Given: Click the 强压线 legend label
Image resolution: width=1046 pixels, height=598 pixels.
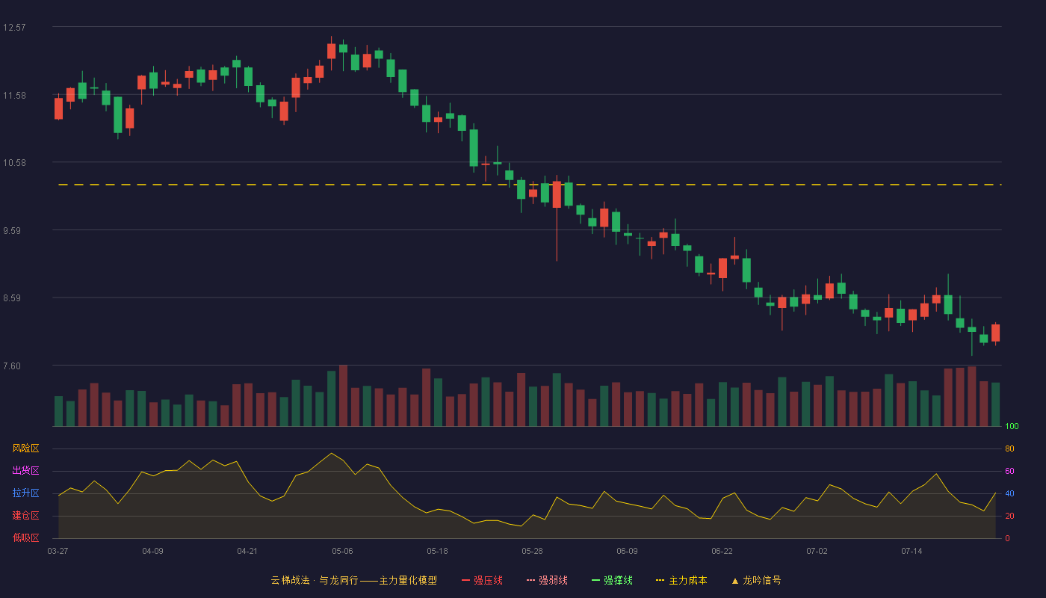Looking at the screenshot, I should click(488, 580).
